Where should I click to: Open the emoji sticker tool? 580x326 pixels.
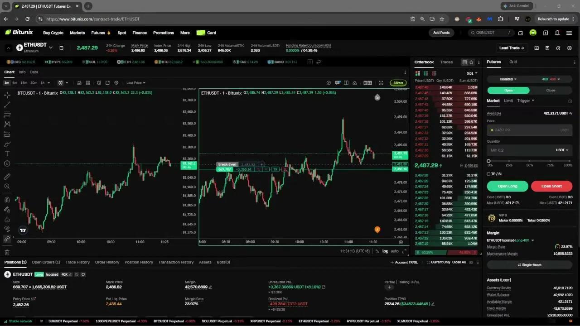pyautogui.click(x=7, y=163)
